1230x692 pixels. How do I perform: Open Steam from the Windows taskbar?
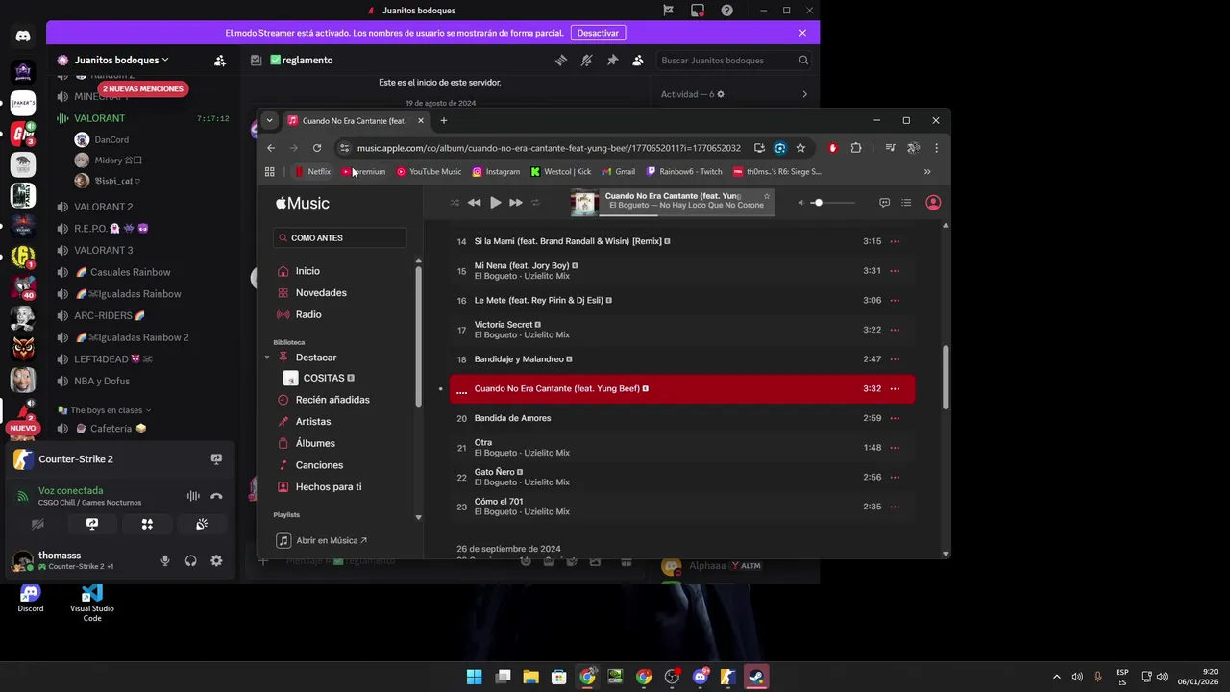tap(756, 677)
